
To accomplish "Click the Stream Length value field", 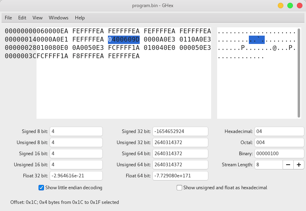I will point(269,165).
